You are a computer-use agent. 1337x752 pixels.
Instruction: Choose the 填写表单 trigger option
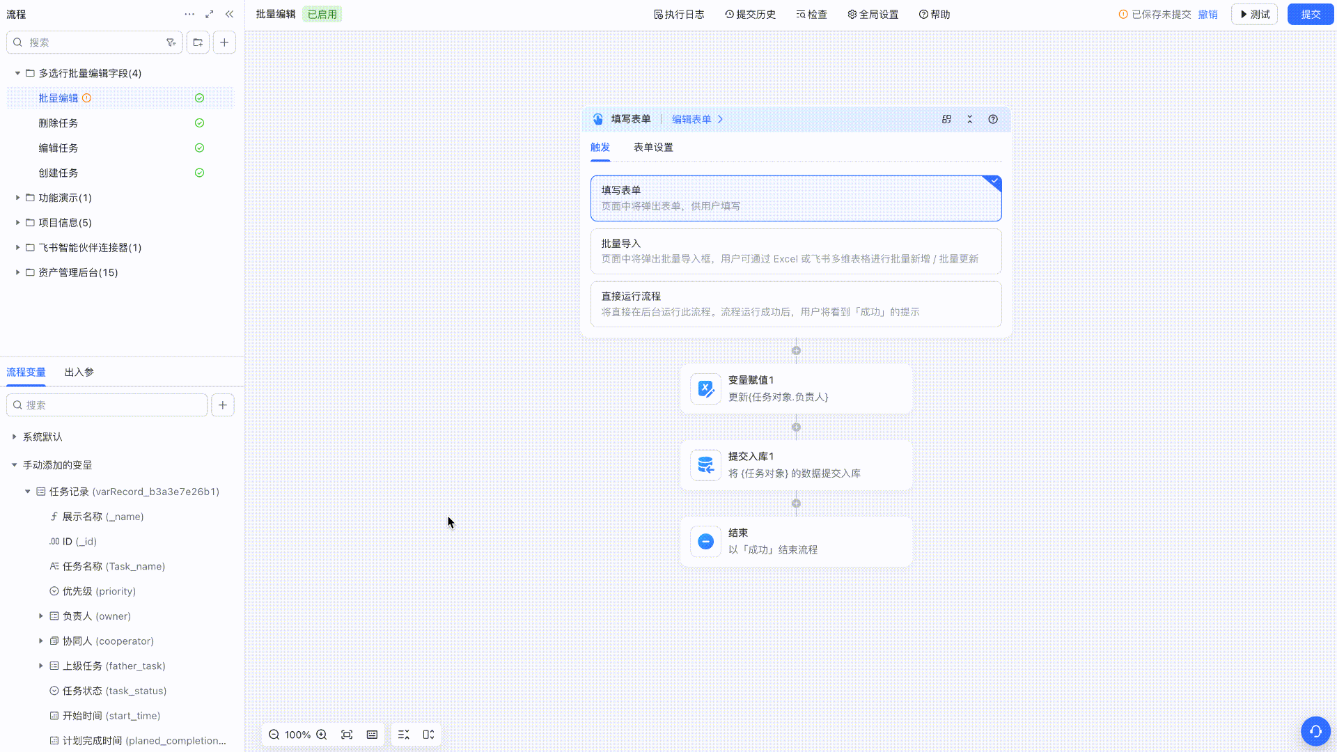796,198
